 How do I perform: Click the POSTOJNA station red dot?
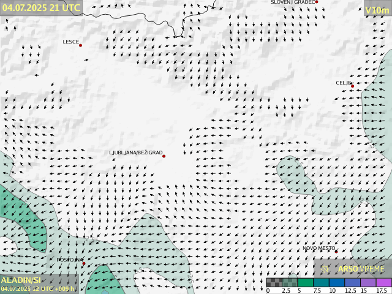[x=84, y=263]
